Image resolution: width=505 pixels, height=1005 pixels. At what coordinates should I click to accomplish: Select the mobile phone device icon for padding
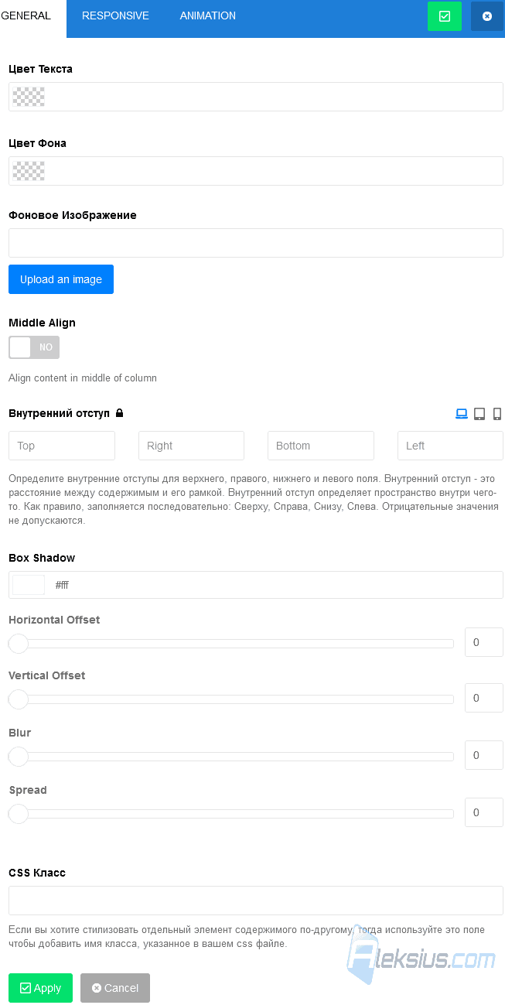[497, 414]
